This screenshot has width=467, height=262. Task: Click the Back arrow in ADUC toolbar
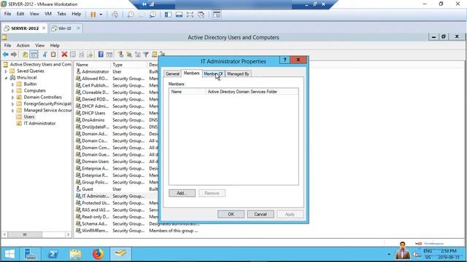[5, 55]
